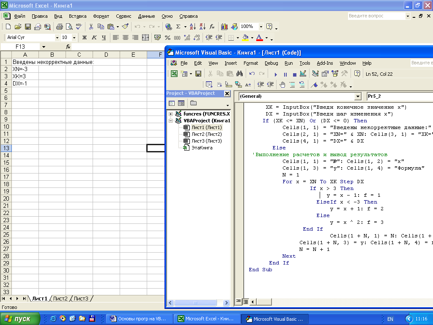This screenshot has width=433, height=325.
Task: Click the AutoSum sigma icon
Action: tap(178, 27)
